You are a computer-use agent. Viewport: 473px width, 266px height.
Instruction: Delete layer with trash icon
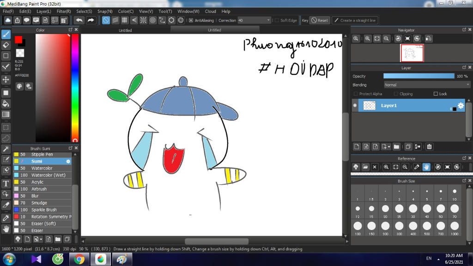429,146
